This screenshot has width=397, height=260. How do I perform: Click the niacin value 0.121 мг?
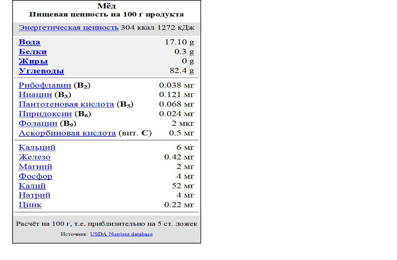click(177, 95)
